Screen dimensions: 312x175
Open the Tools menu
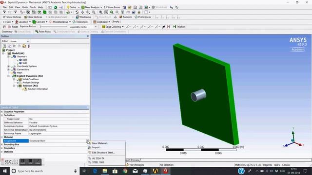(x=33, y=7)
